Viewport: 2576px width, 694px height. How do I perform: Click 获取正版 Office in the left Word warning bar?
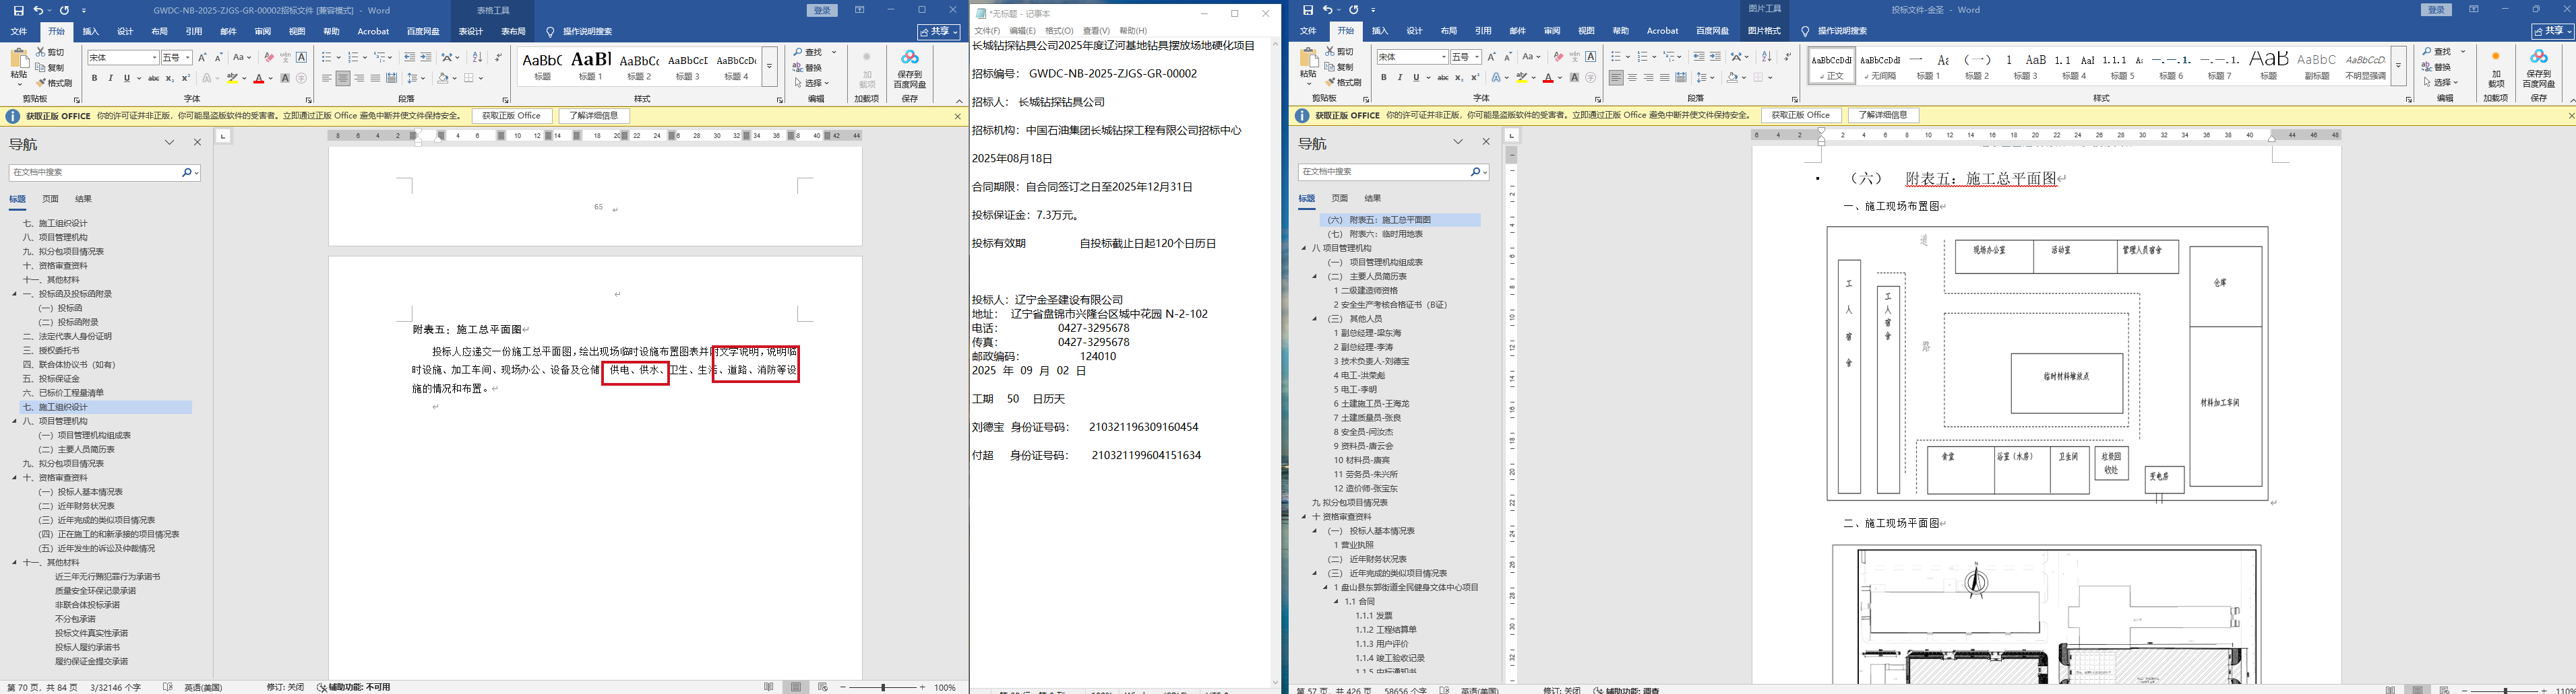click(x=511, y=116)
